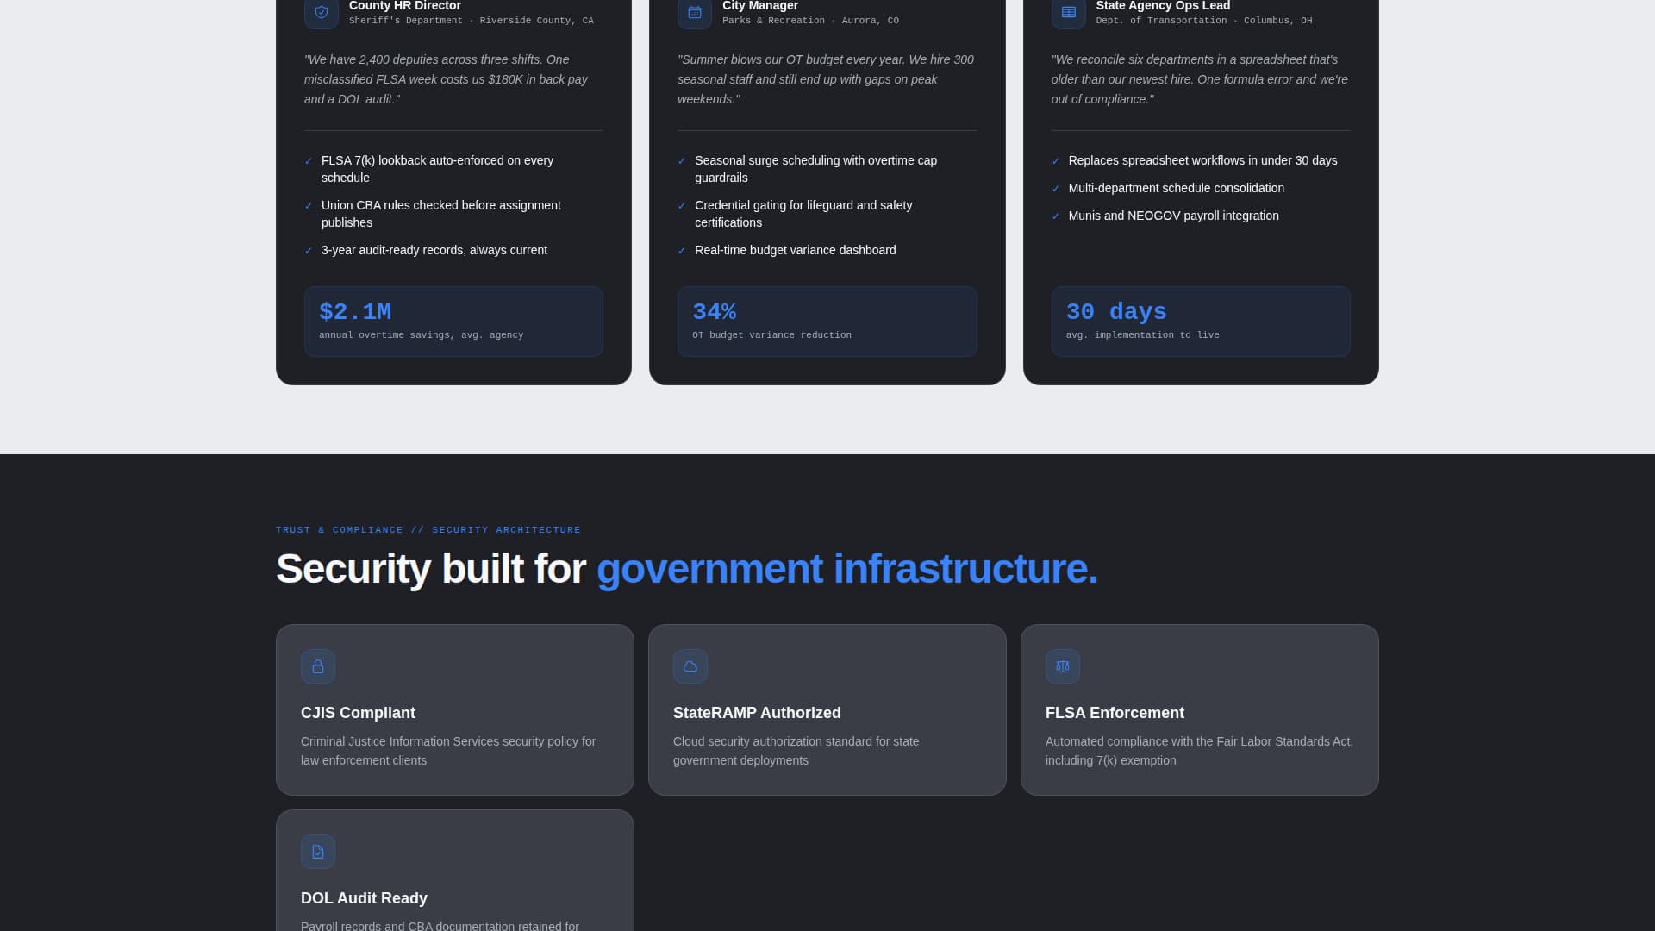The image size is (1655, 931).
Task: Select the 30 days implementation stat box
Action: (1201, 322)
